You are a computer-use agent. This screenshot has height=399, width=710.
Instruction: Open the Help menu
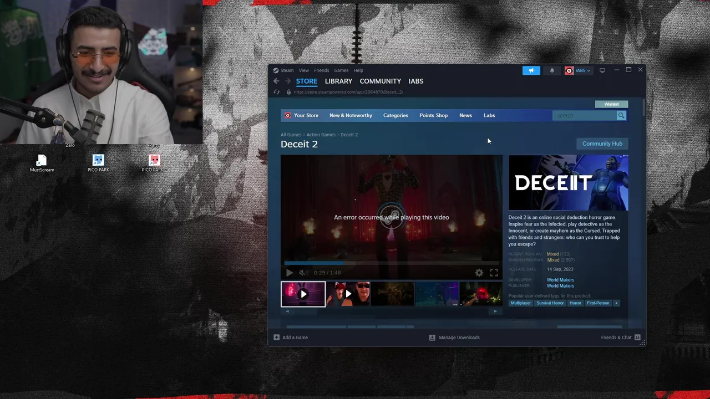(x=358, y=70)
